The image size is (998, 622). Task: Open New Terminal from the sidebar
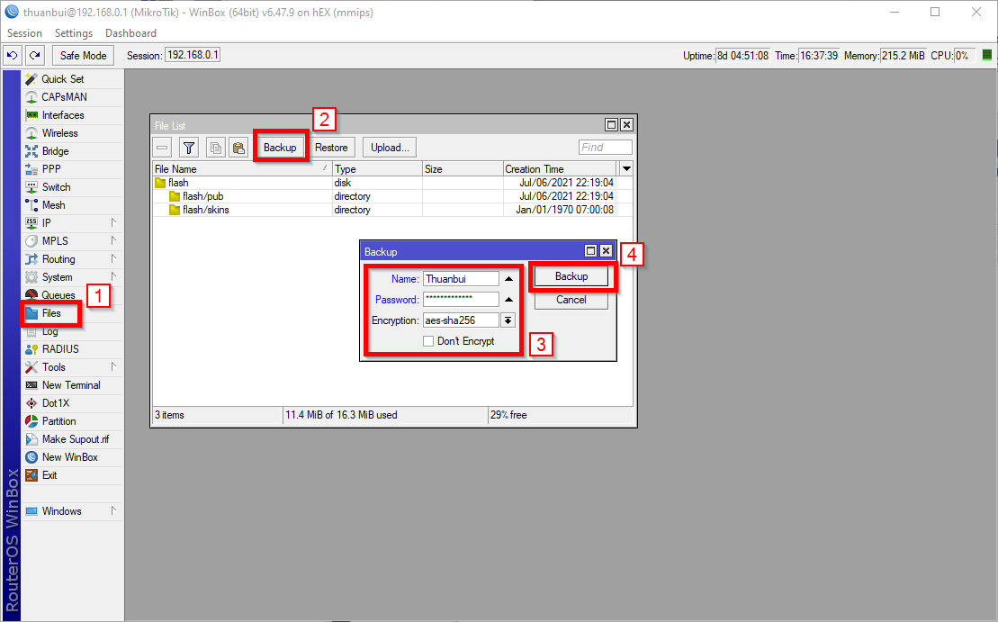click(x=70, y=385)
